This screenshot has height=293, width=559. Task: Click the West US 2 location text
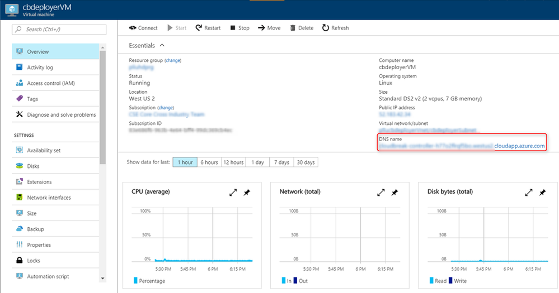point(142,98)
